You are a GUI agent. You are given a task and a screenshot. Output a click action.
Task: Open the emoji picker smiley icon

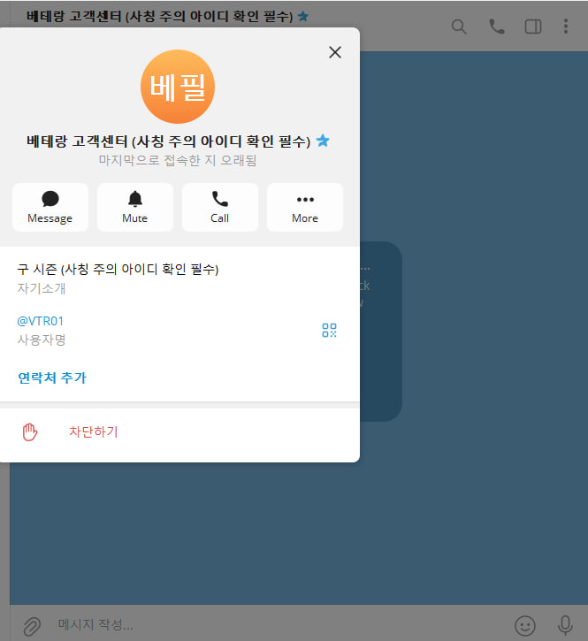525,625
